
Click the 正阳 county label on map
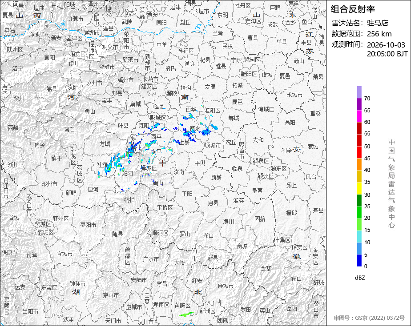187,194
